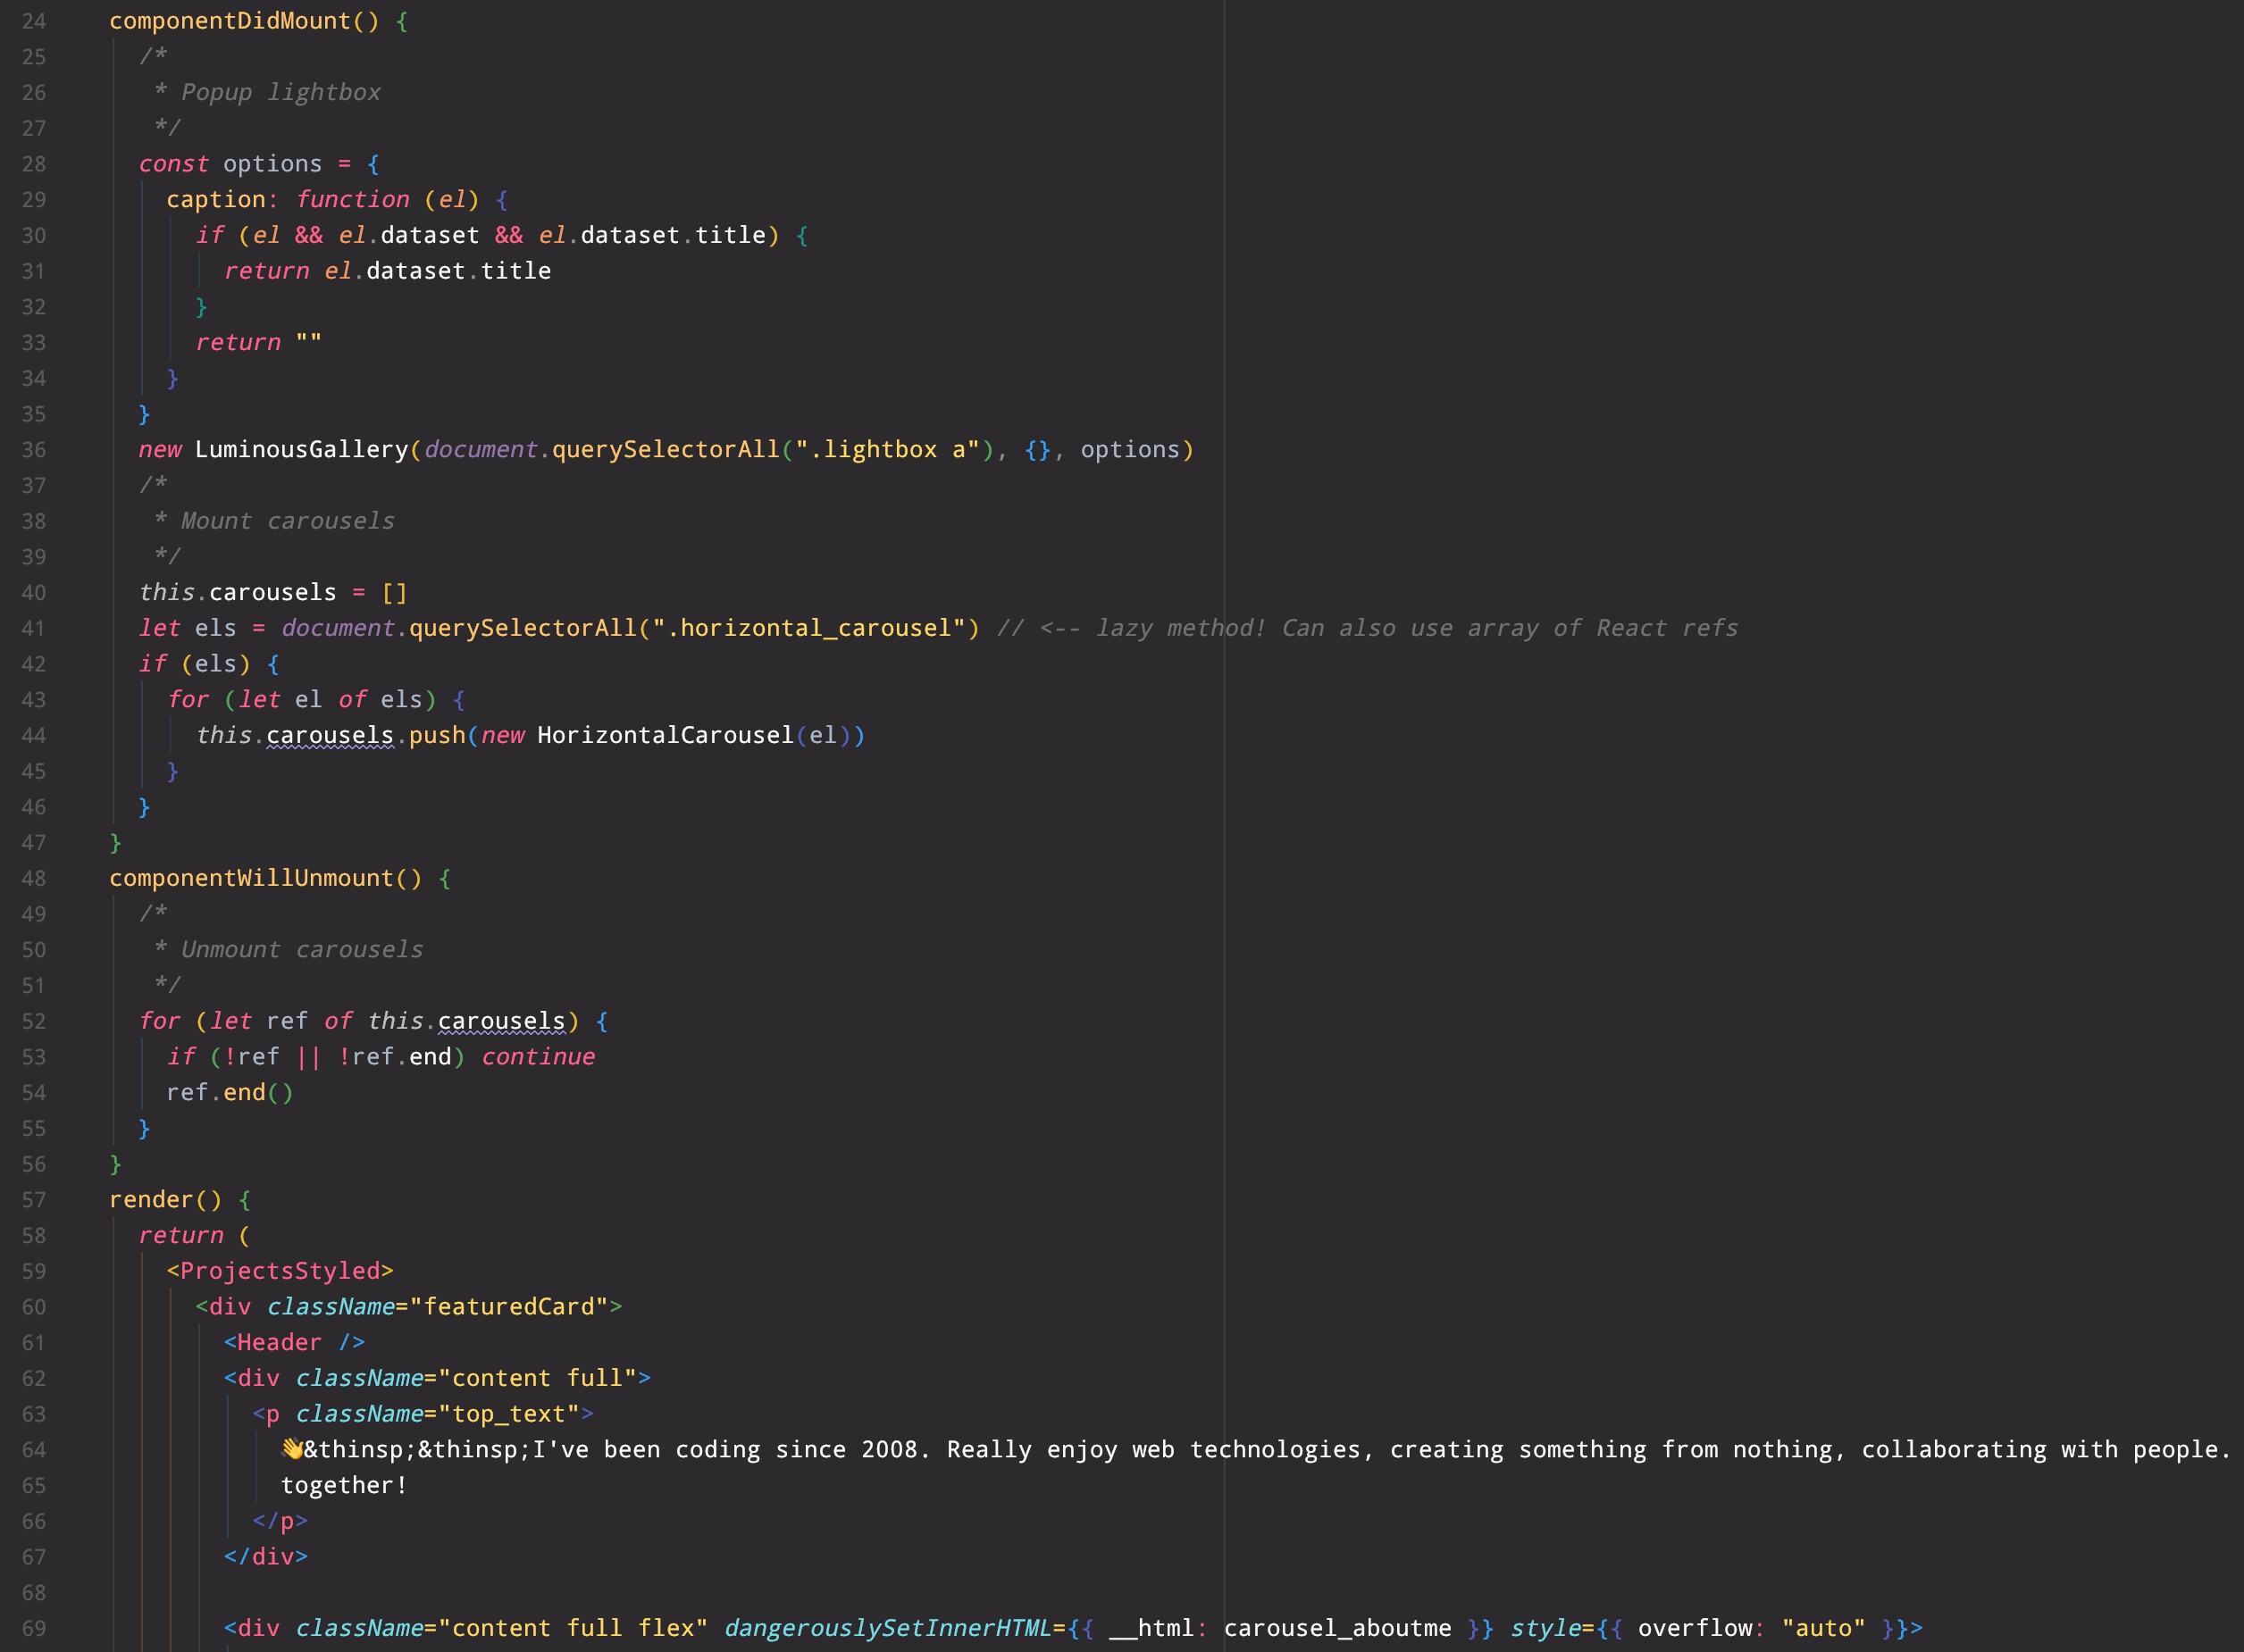The height and width of the screenshot is (1652, 2244).
Task: Click the ProjectsStyled opening tag
Action: pyautogui.click(x=280, y=1271)
